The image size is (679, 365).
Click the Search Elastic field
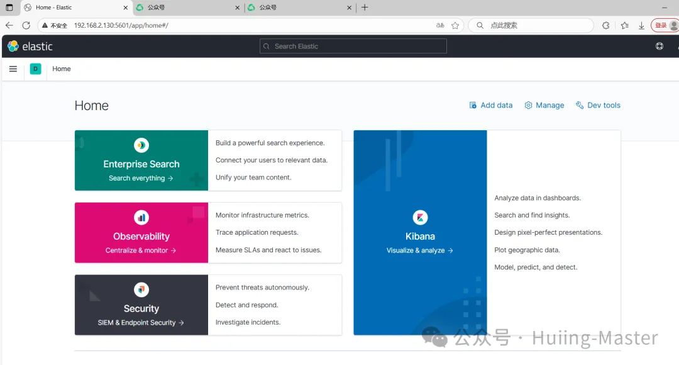point(353,47)
